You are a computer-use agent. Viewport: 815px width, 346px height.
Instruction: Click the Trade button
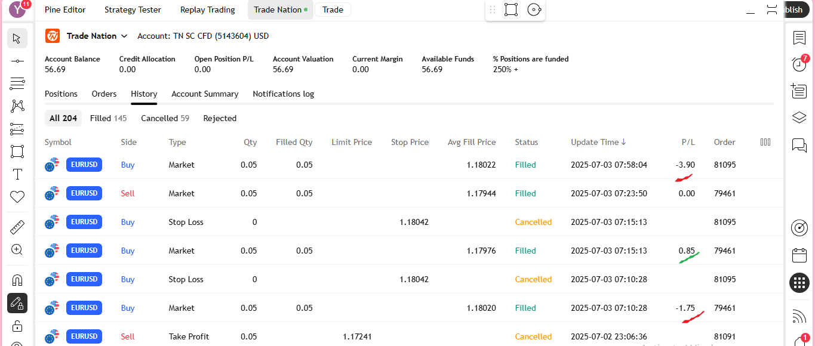(333, 10)
